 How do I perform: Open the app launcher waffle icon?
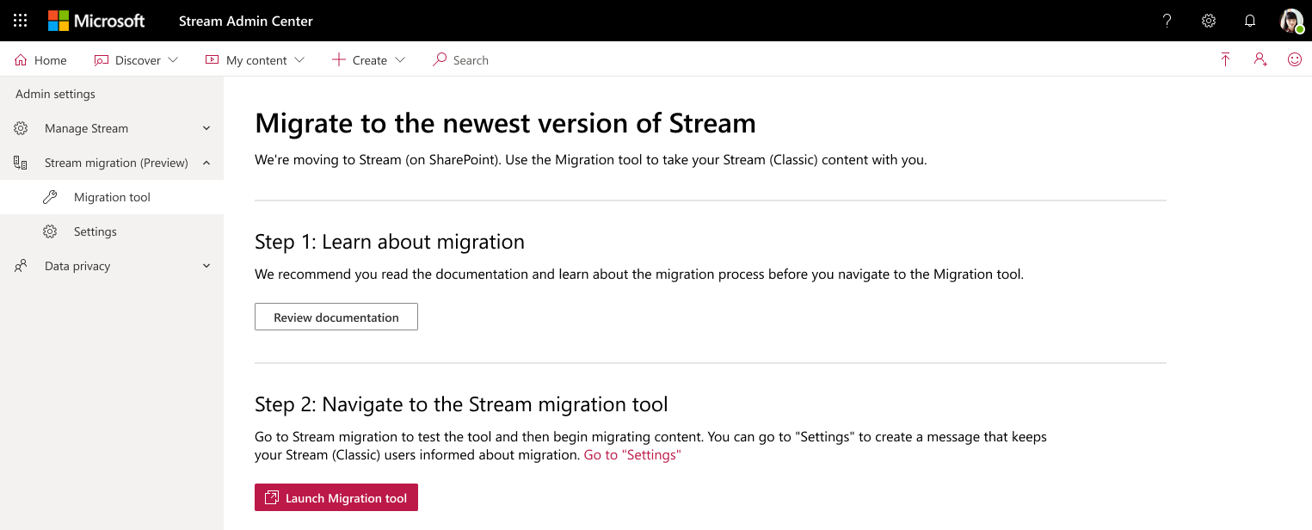(x=21, y=21)
